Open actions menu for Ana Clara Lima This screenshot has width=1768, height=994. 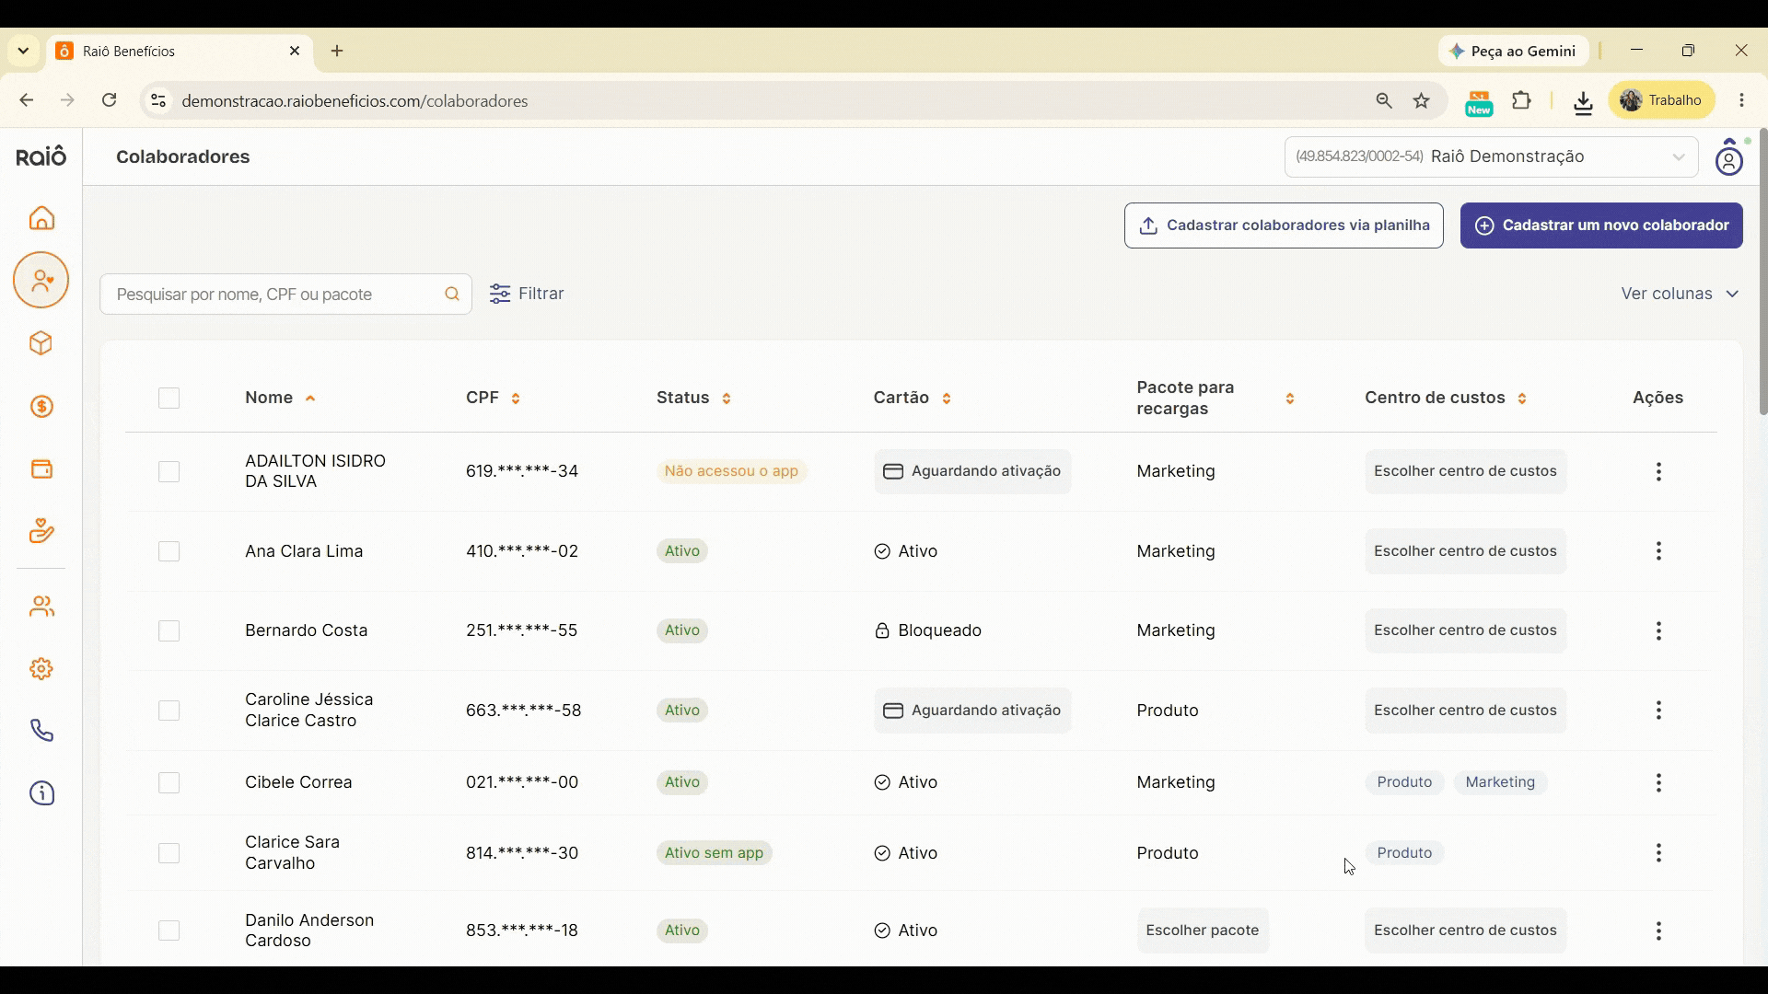click(1658, 551)
